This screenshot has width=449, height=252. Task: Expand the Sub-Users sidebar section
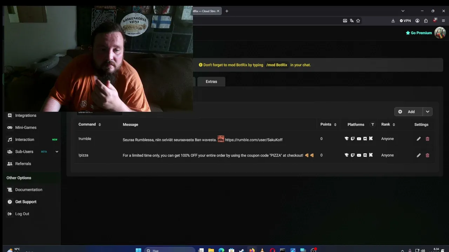pyautogui.click(x=57, y=152)
